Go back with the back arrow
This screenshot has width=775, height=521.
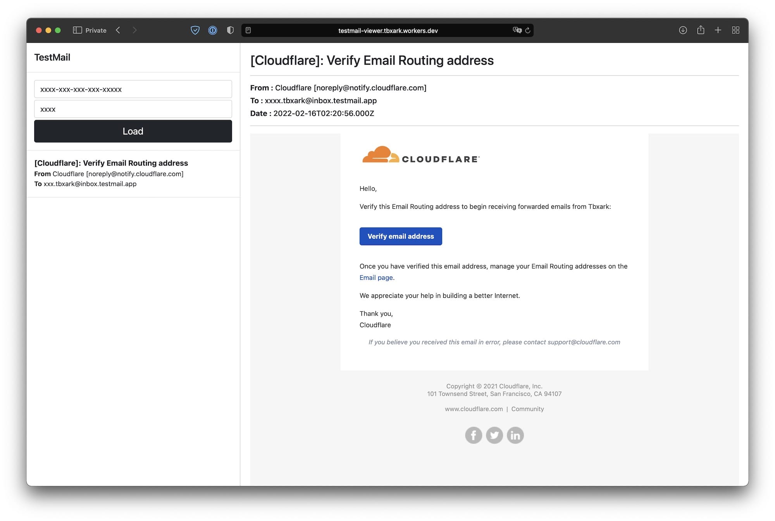coord(118,30)
